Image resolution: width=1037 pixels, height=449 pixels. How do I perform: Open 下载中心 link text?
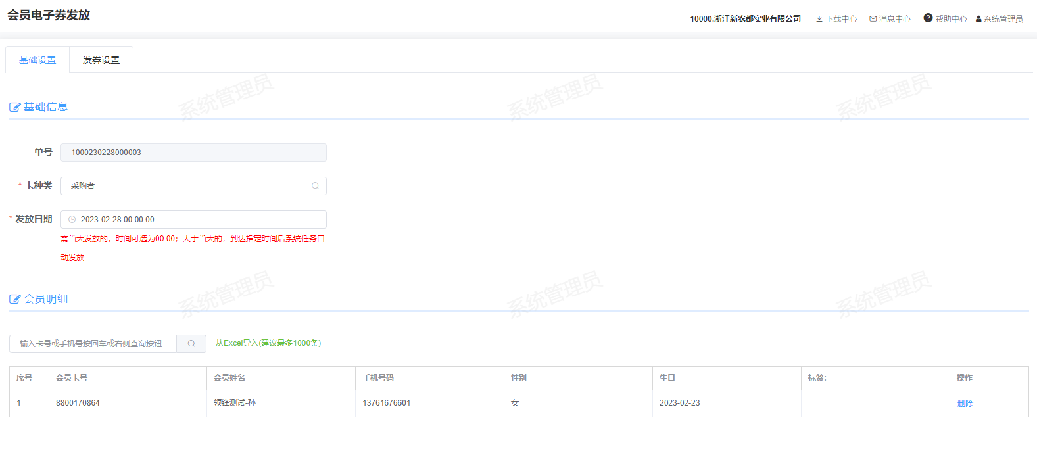(x=841, y=19)
